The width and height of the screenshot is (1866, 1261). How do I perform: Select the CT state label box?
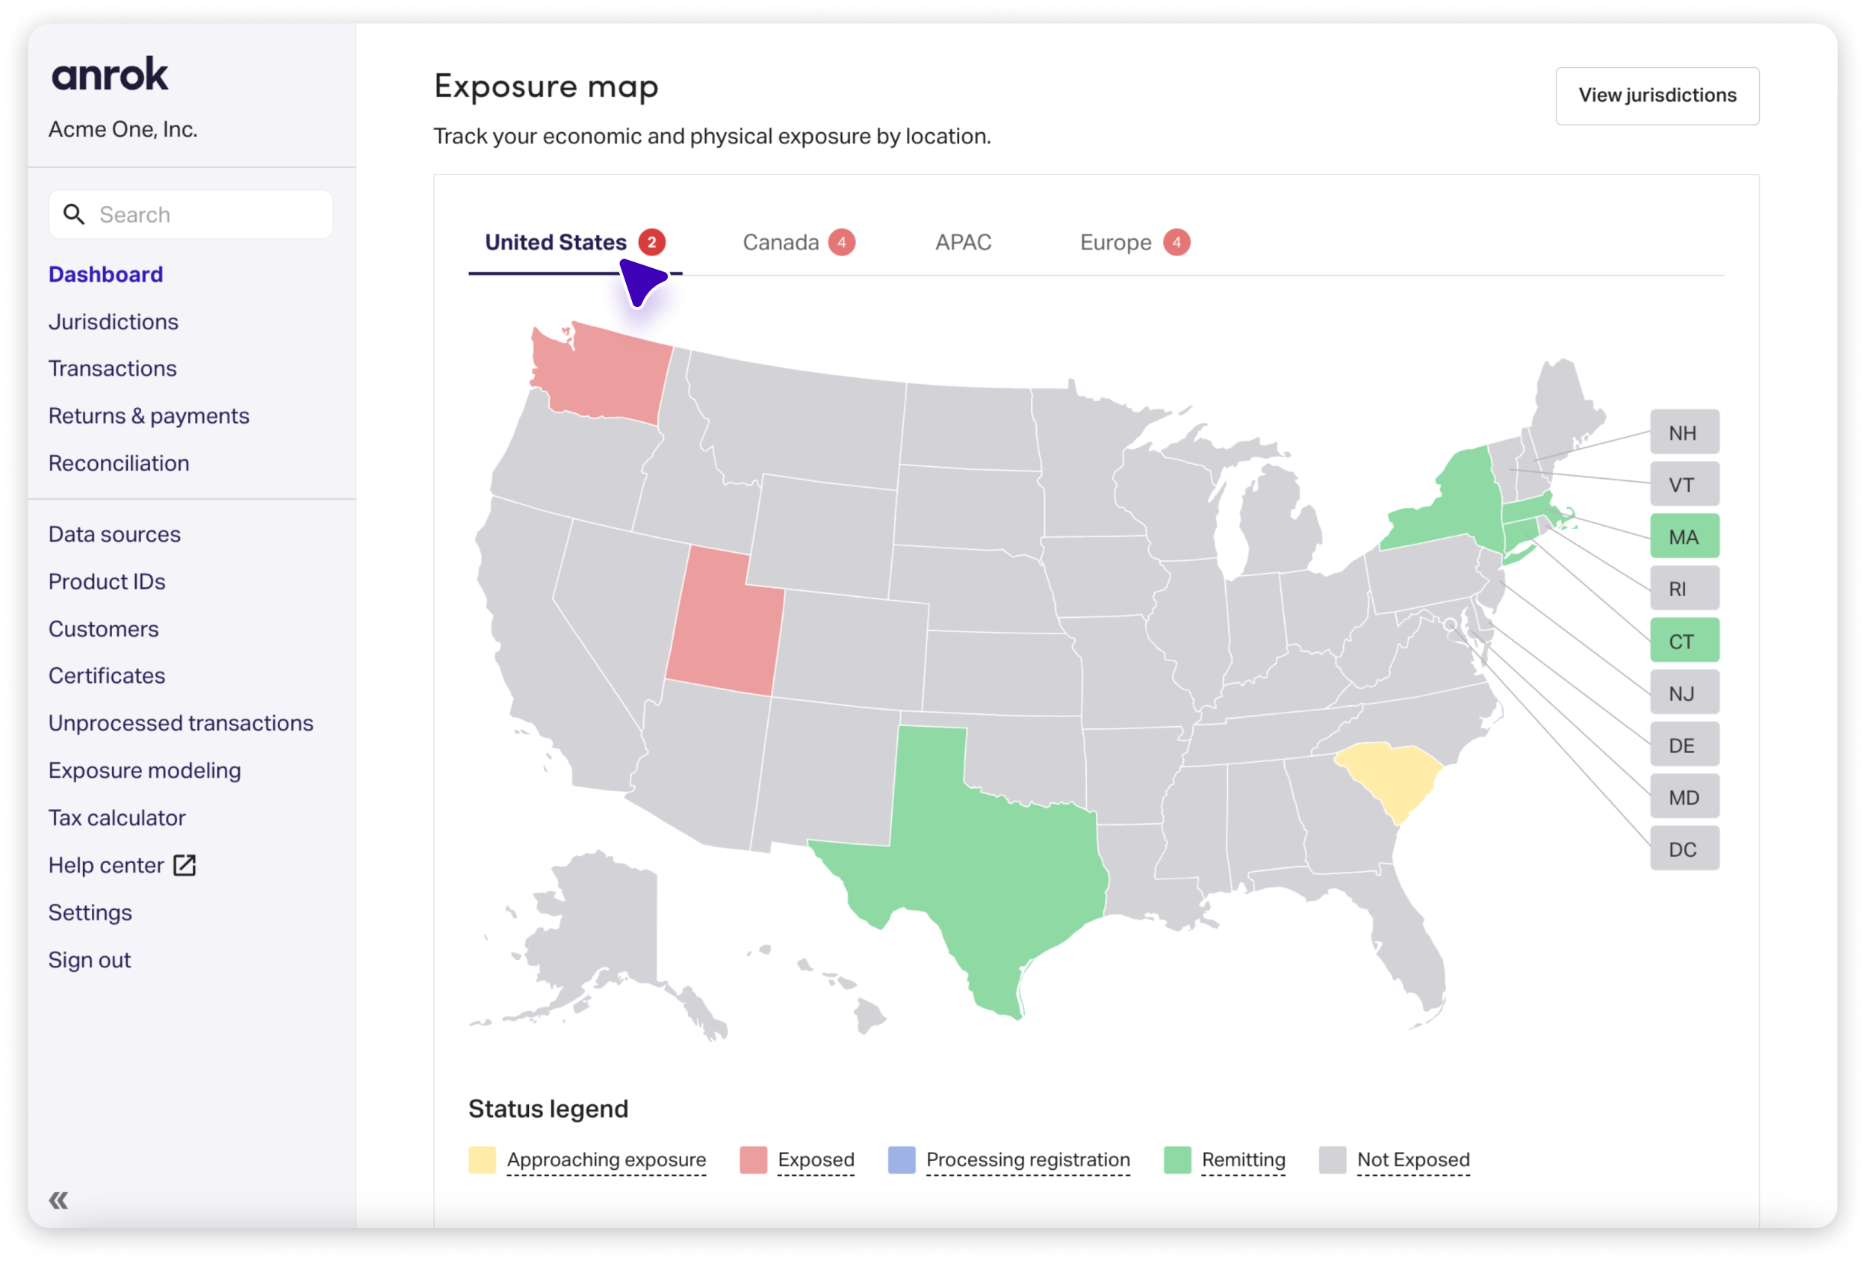(1684, 641)
